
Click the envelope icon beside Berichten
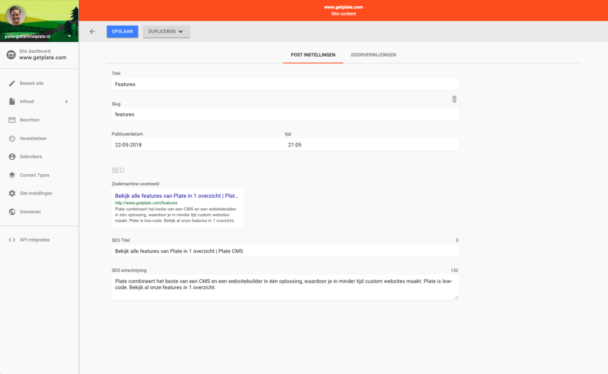tap(12, 120)
